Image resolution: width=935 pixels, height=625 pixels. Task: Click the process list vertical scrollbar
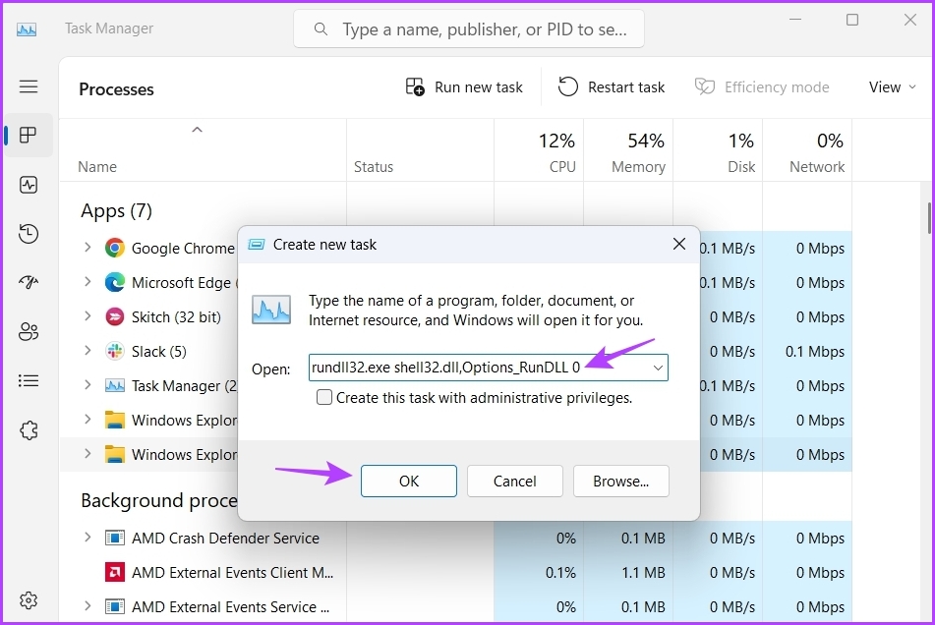coord(929,218)
